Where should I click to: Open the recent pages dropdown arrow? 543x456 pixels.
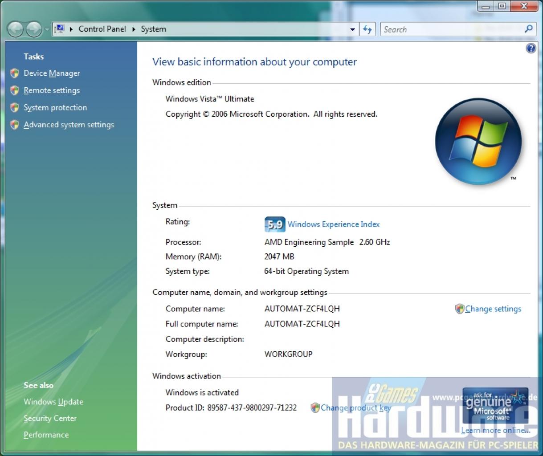pyautogui.click(x=47, y=30)
